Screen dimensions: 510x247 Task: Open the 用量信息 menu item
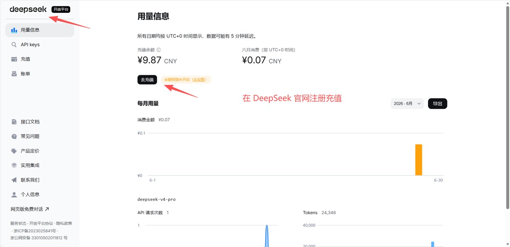(x=40, y=30)
